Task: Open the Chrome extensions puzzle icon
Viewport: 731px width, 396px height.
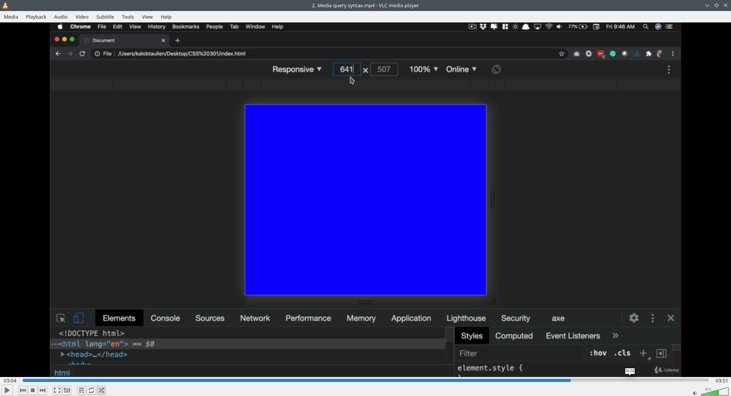Action: tap(649, 54)
